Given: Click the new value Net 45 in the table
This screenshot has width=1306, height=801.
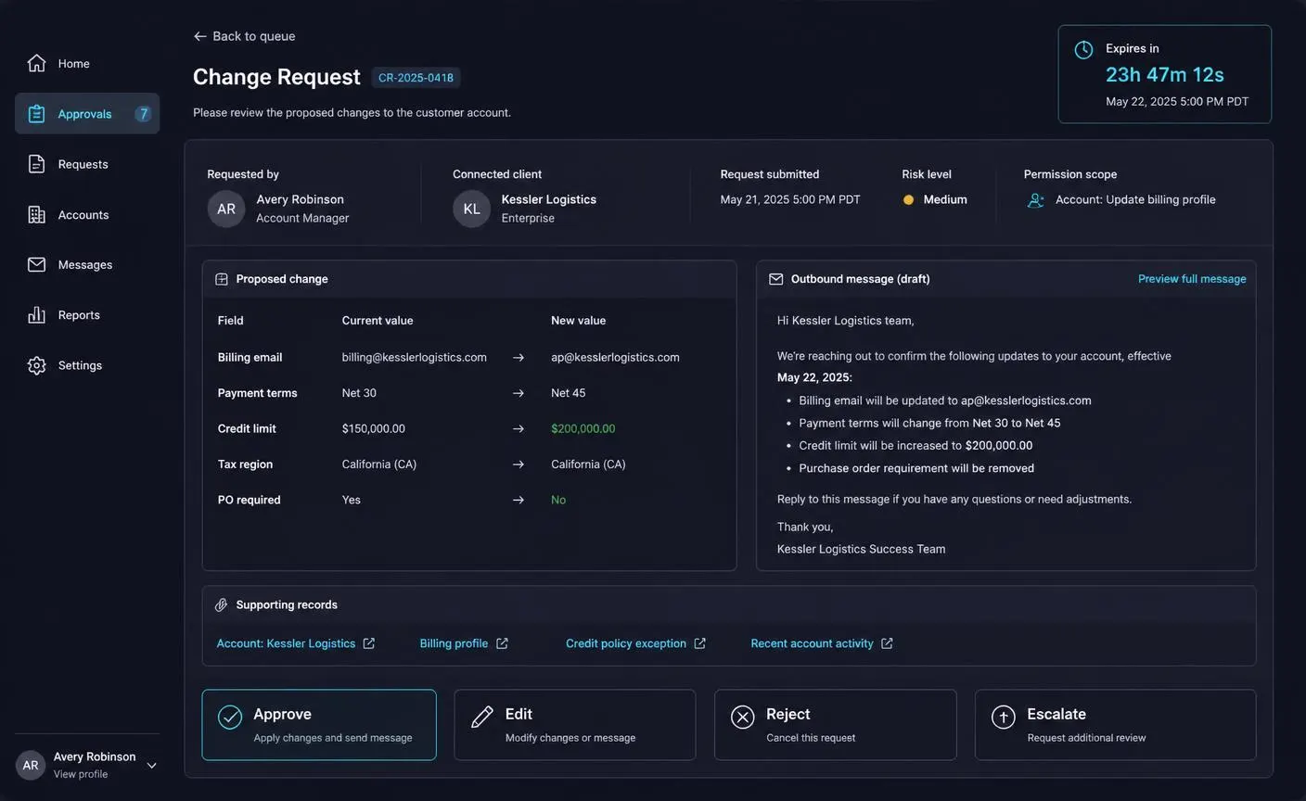Looking at the screenshot, I should (x=568, y=393).
